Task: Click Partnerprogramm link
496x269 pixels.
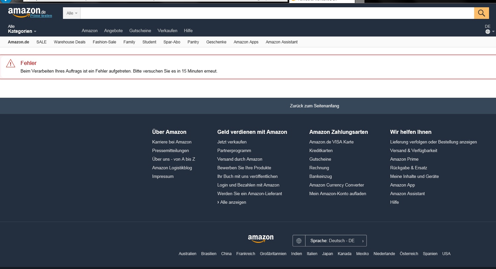Action: click(234, 150)
